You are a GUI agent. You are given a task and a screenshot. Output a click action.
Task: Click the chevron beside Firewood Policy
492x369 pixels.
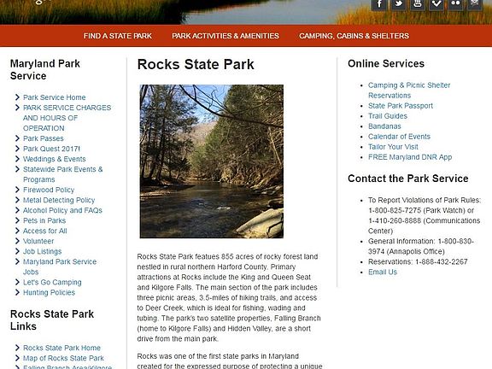coord(17,190)
